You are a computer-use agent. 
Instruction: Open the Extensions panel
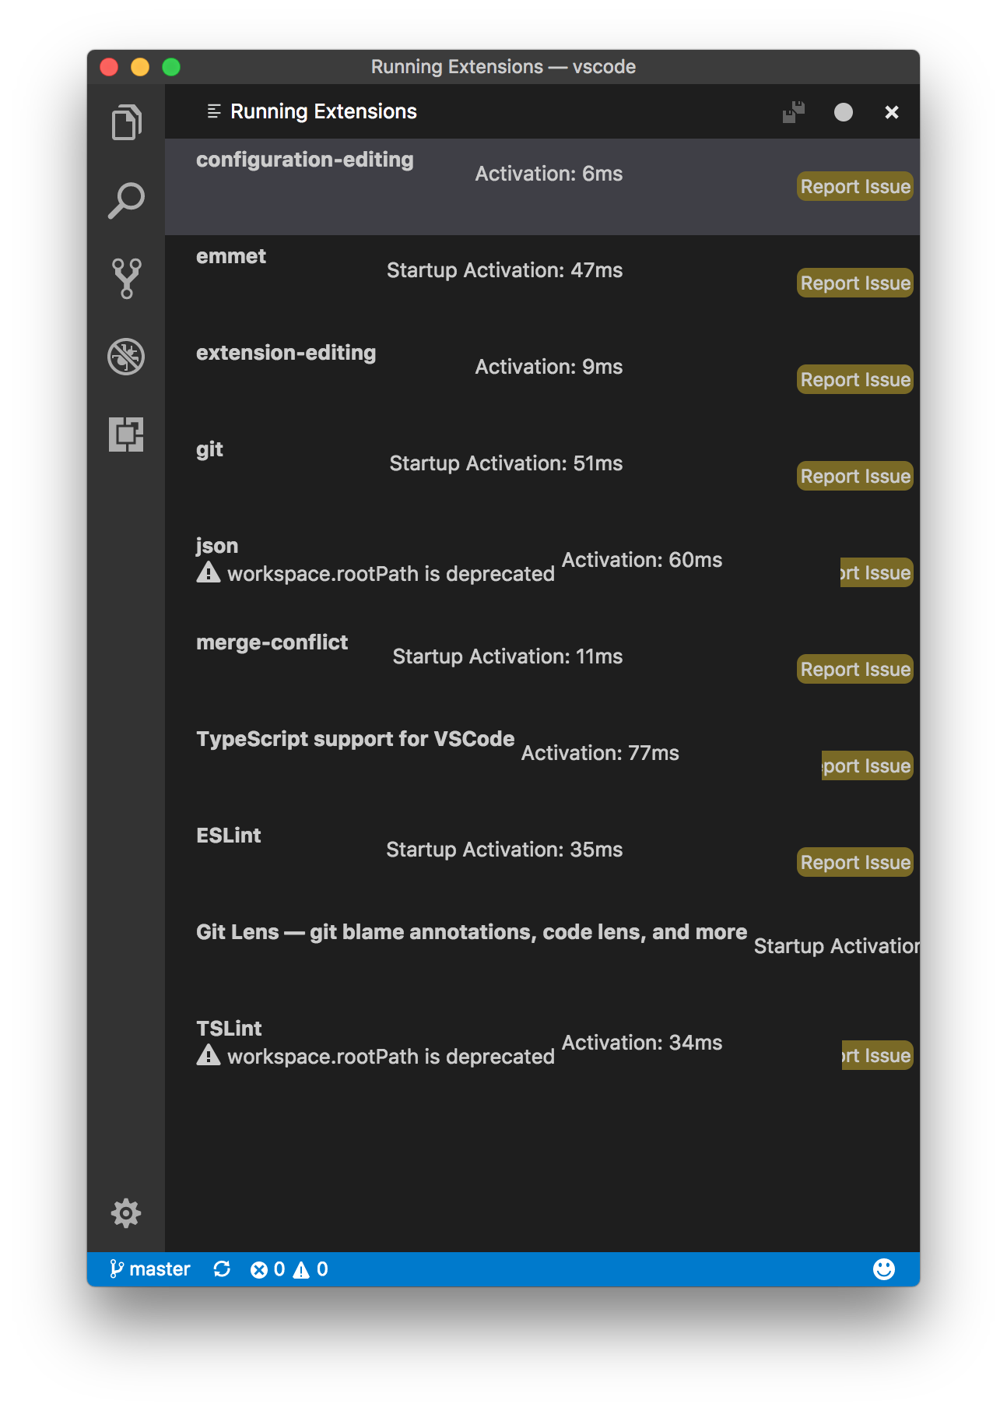pos(125,436)
